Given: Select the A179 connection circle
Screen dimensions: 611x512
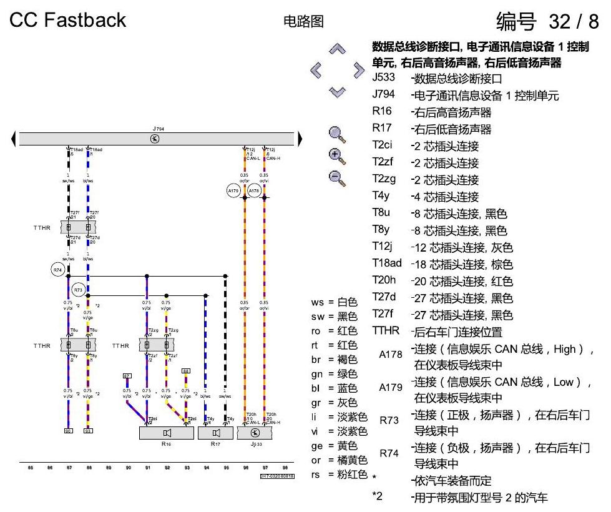Looking at the screenshot, I should 233,190.
